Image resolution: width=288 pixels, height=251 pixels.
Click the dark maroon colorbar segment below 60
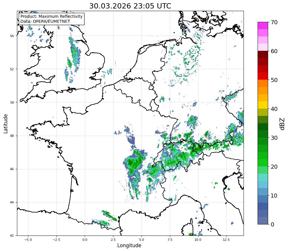click(263, 55)
